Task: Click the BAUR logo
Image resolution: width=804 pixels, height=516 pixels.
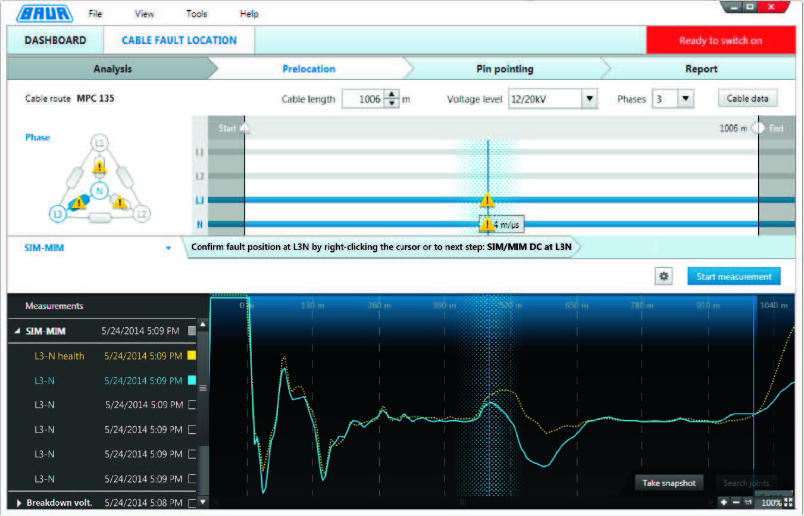Action: 45,12
